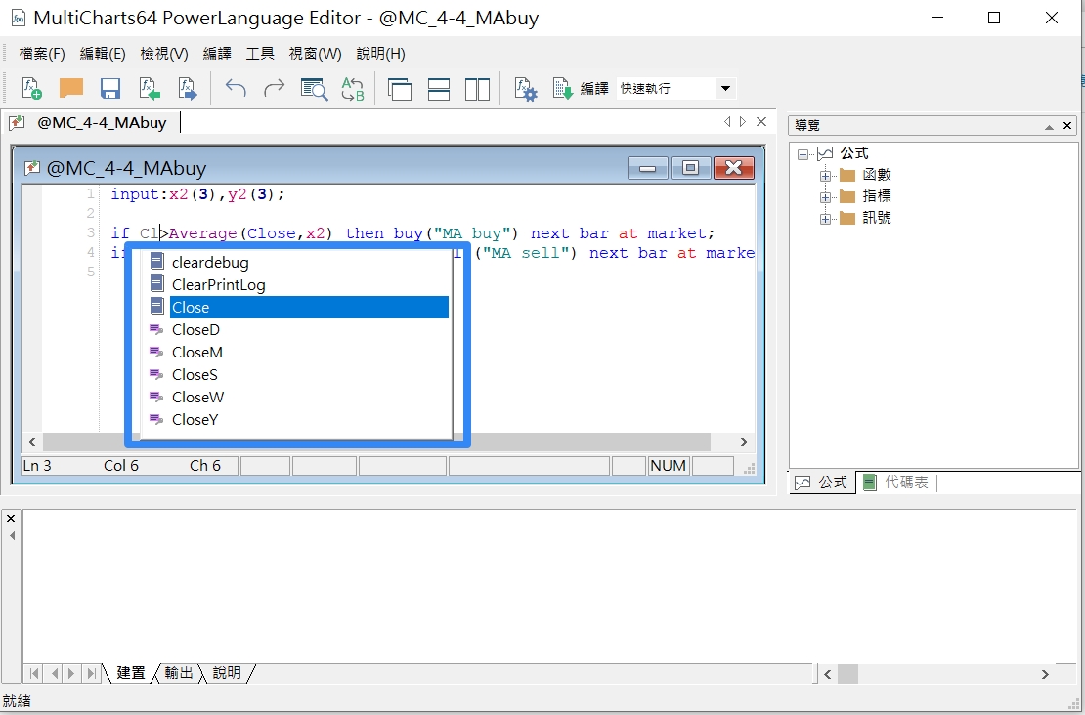Select the 函數 tree item
1085x715 pixels.
pos(877,175)
